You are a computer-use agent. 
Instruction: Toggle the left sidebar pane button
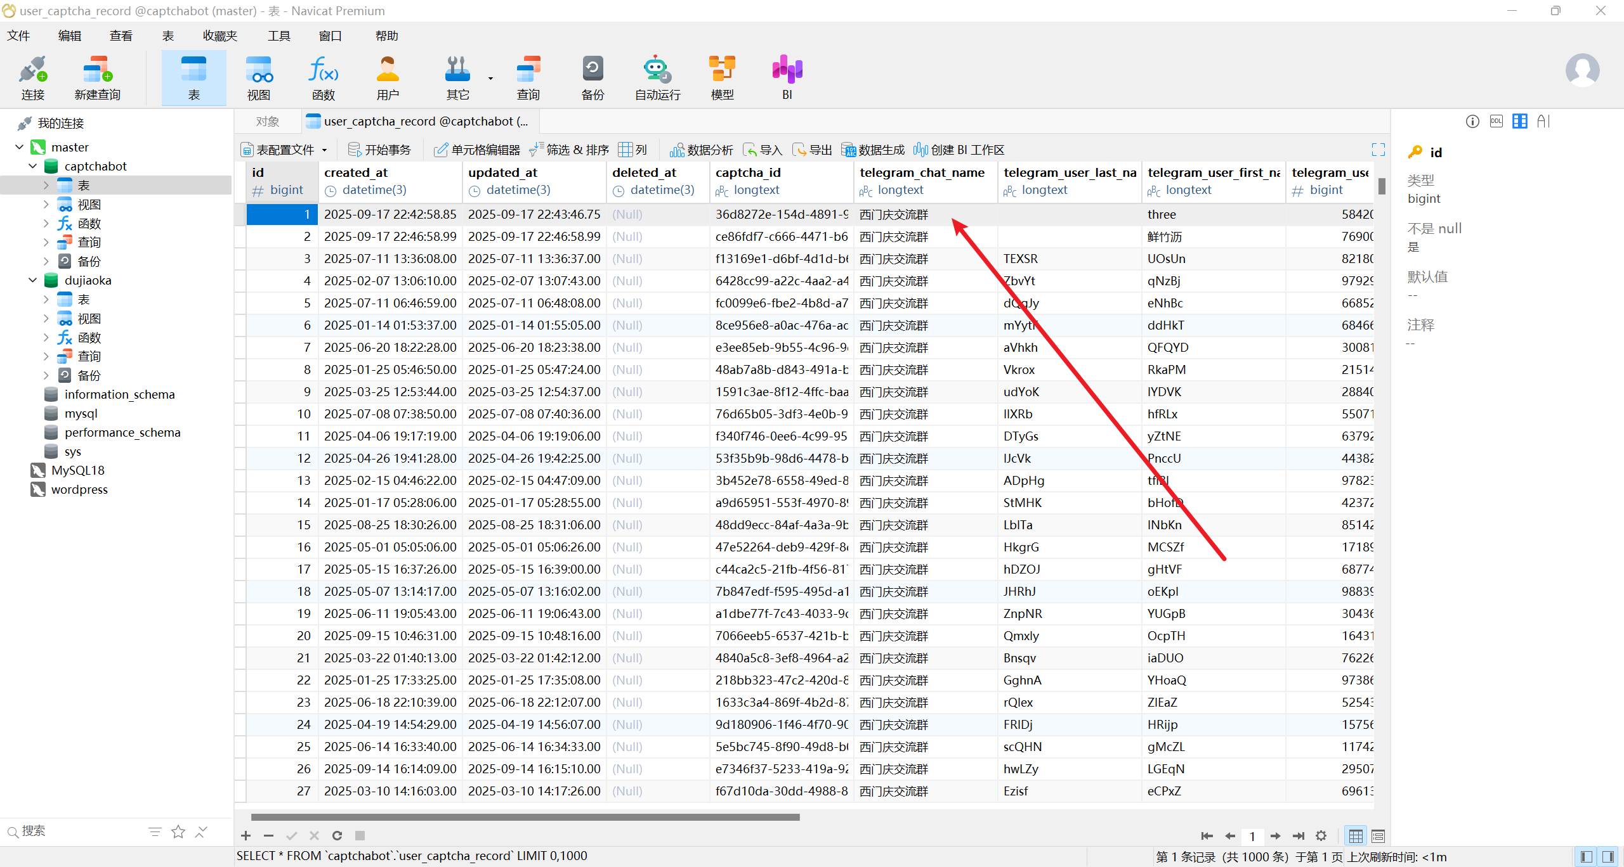(x=1587, y=857)
